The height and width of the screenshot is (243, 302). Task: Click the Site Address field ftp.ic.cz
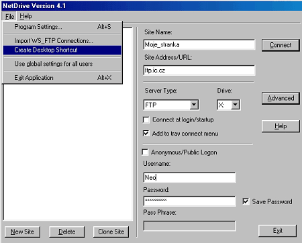click(199, 70)
